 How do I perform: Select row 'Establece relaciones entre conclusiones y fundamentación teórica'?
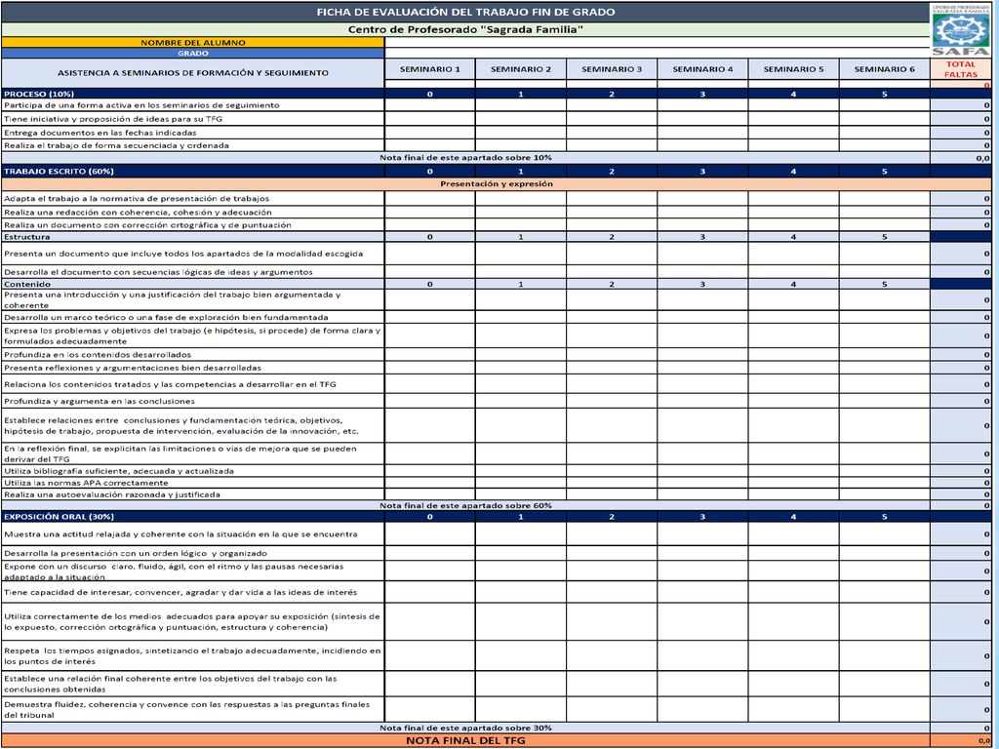click(x=497, y=425)
